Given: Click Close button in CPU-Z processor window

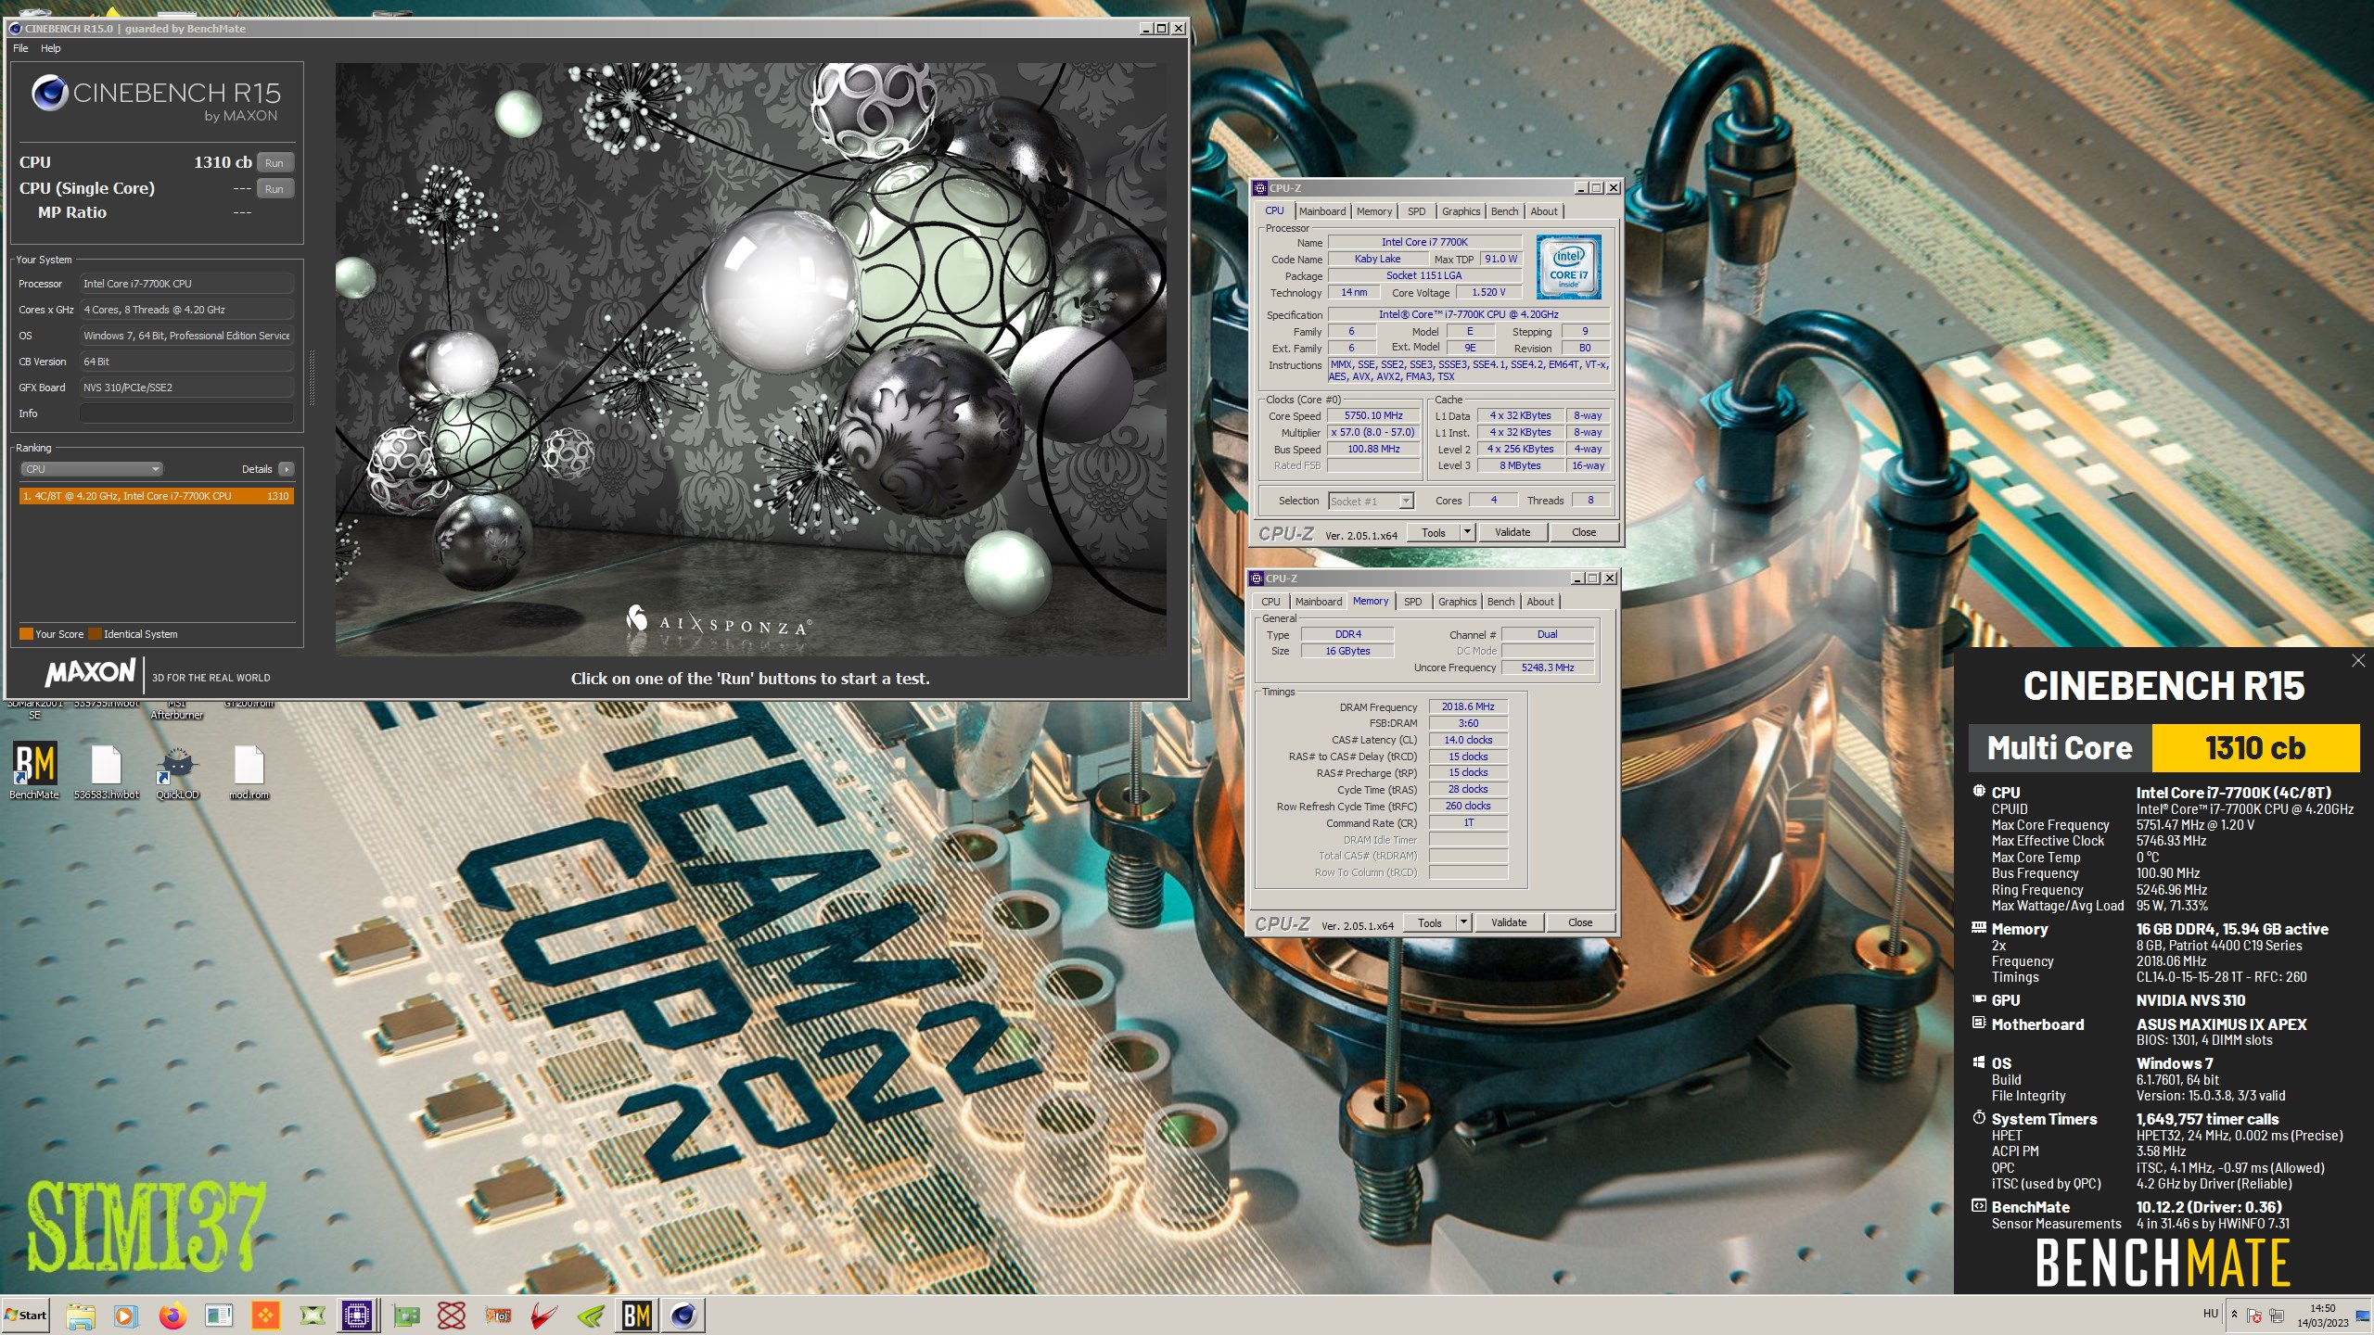Looking at the screenshot, I should point(1584,532).
